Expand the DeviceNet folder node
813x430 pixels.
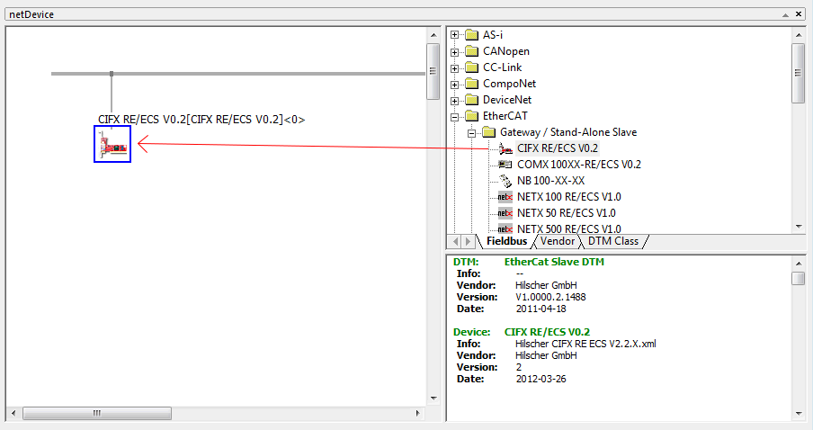[x=455, y=101]
